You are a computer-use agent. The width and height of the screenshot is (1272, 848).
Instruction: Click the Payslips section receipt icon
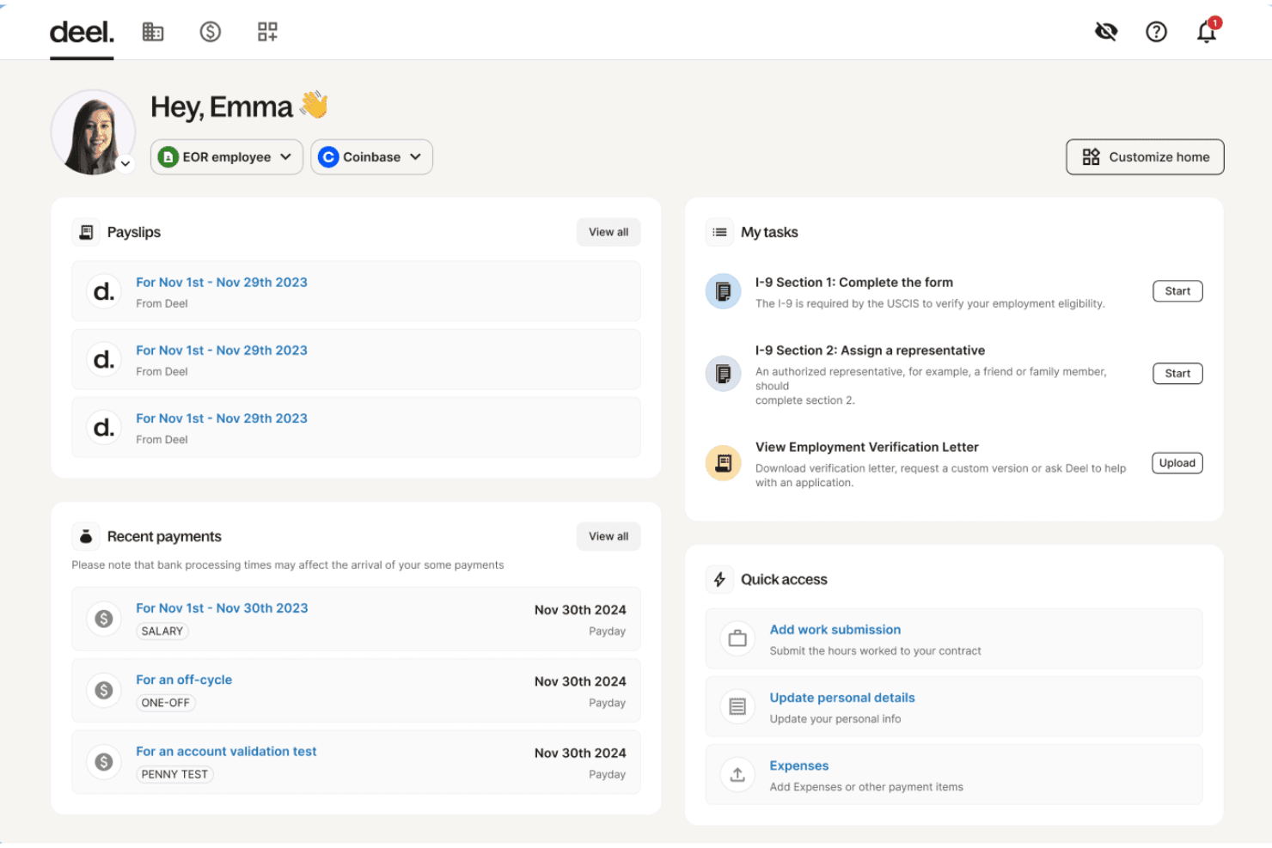coord(86,232)
